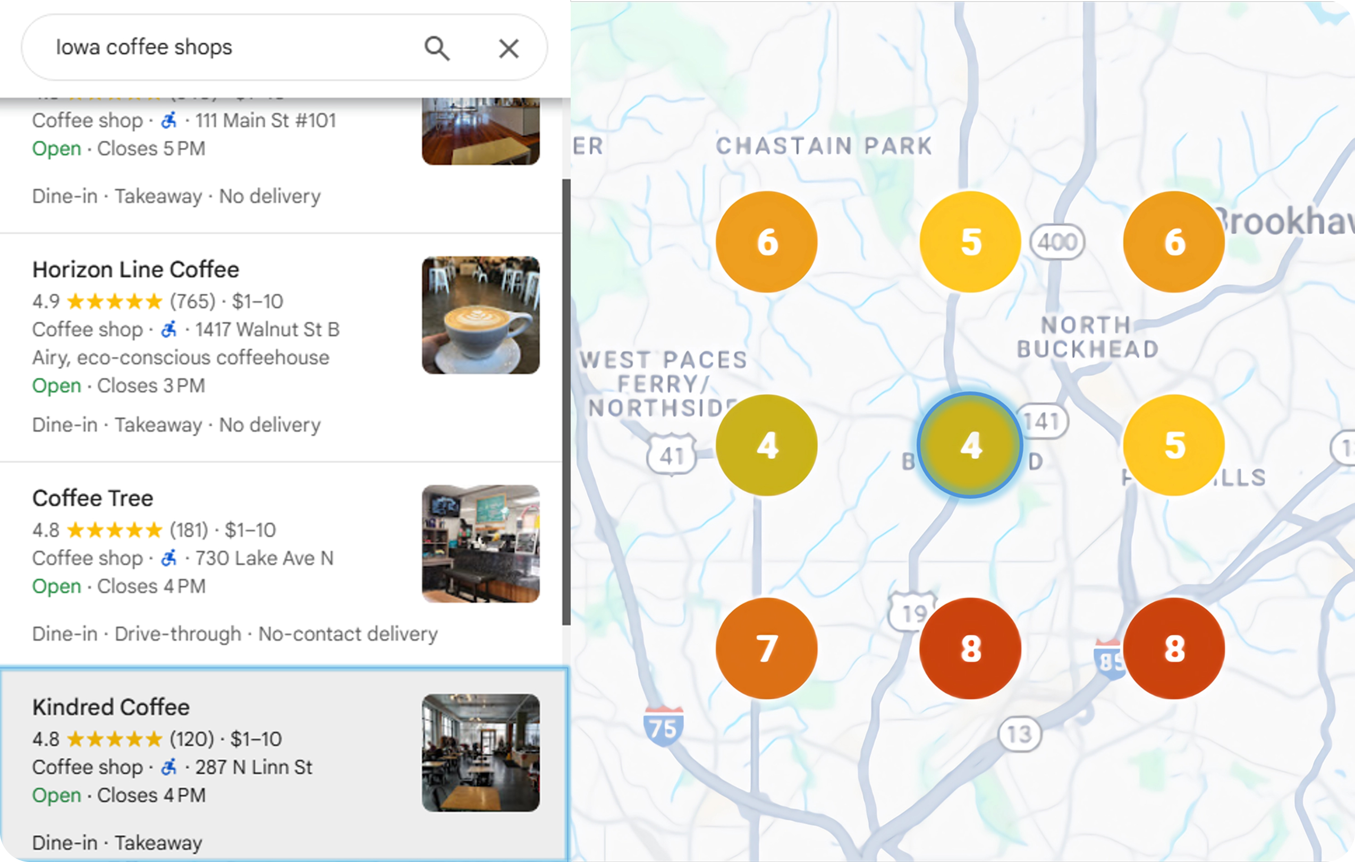Click the "1417 Walnut St B" address

click(267, 330)
